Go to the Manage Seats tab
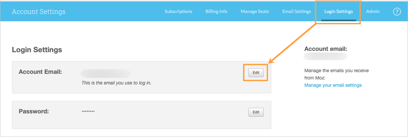 coord(255,11)
